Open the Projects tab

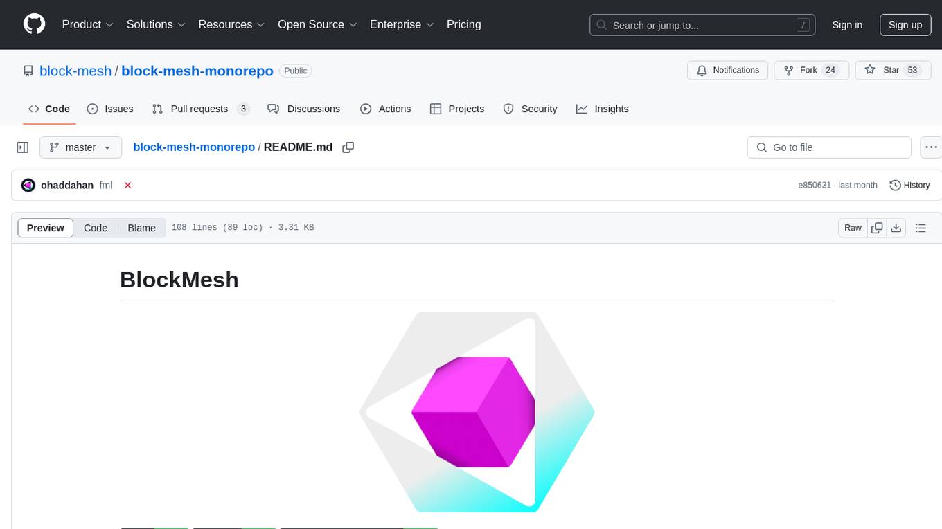[x=457, y=109]
